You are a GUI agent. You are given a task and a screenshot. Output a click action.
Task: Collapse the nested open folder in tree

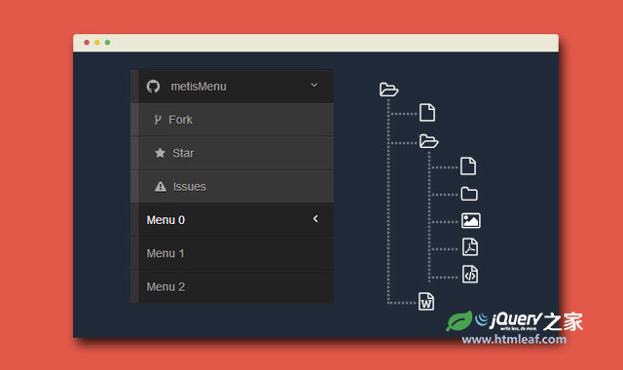[x=428, y=141]
